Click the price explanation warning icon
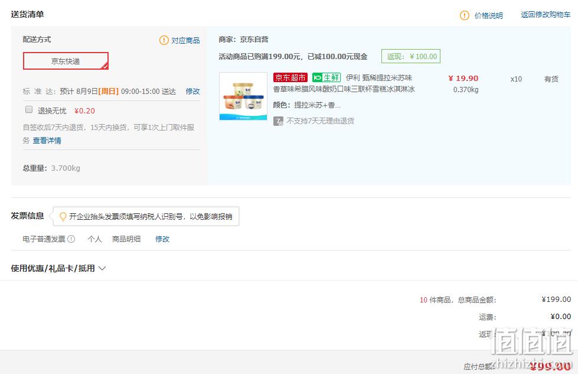The height and width of the screenshot is (374, 578). point(465,15)
